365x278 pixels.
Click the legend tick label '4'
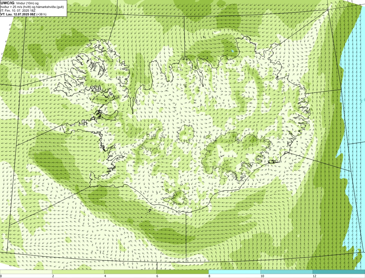pyautogui.click(x=105, y=276)
